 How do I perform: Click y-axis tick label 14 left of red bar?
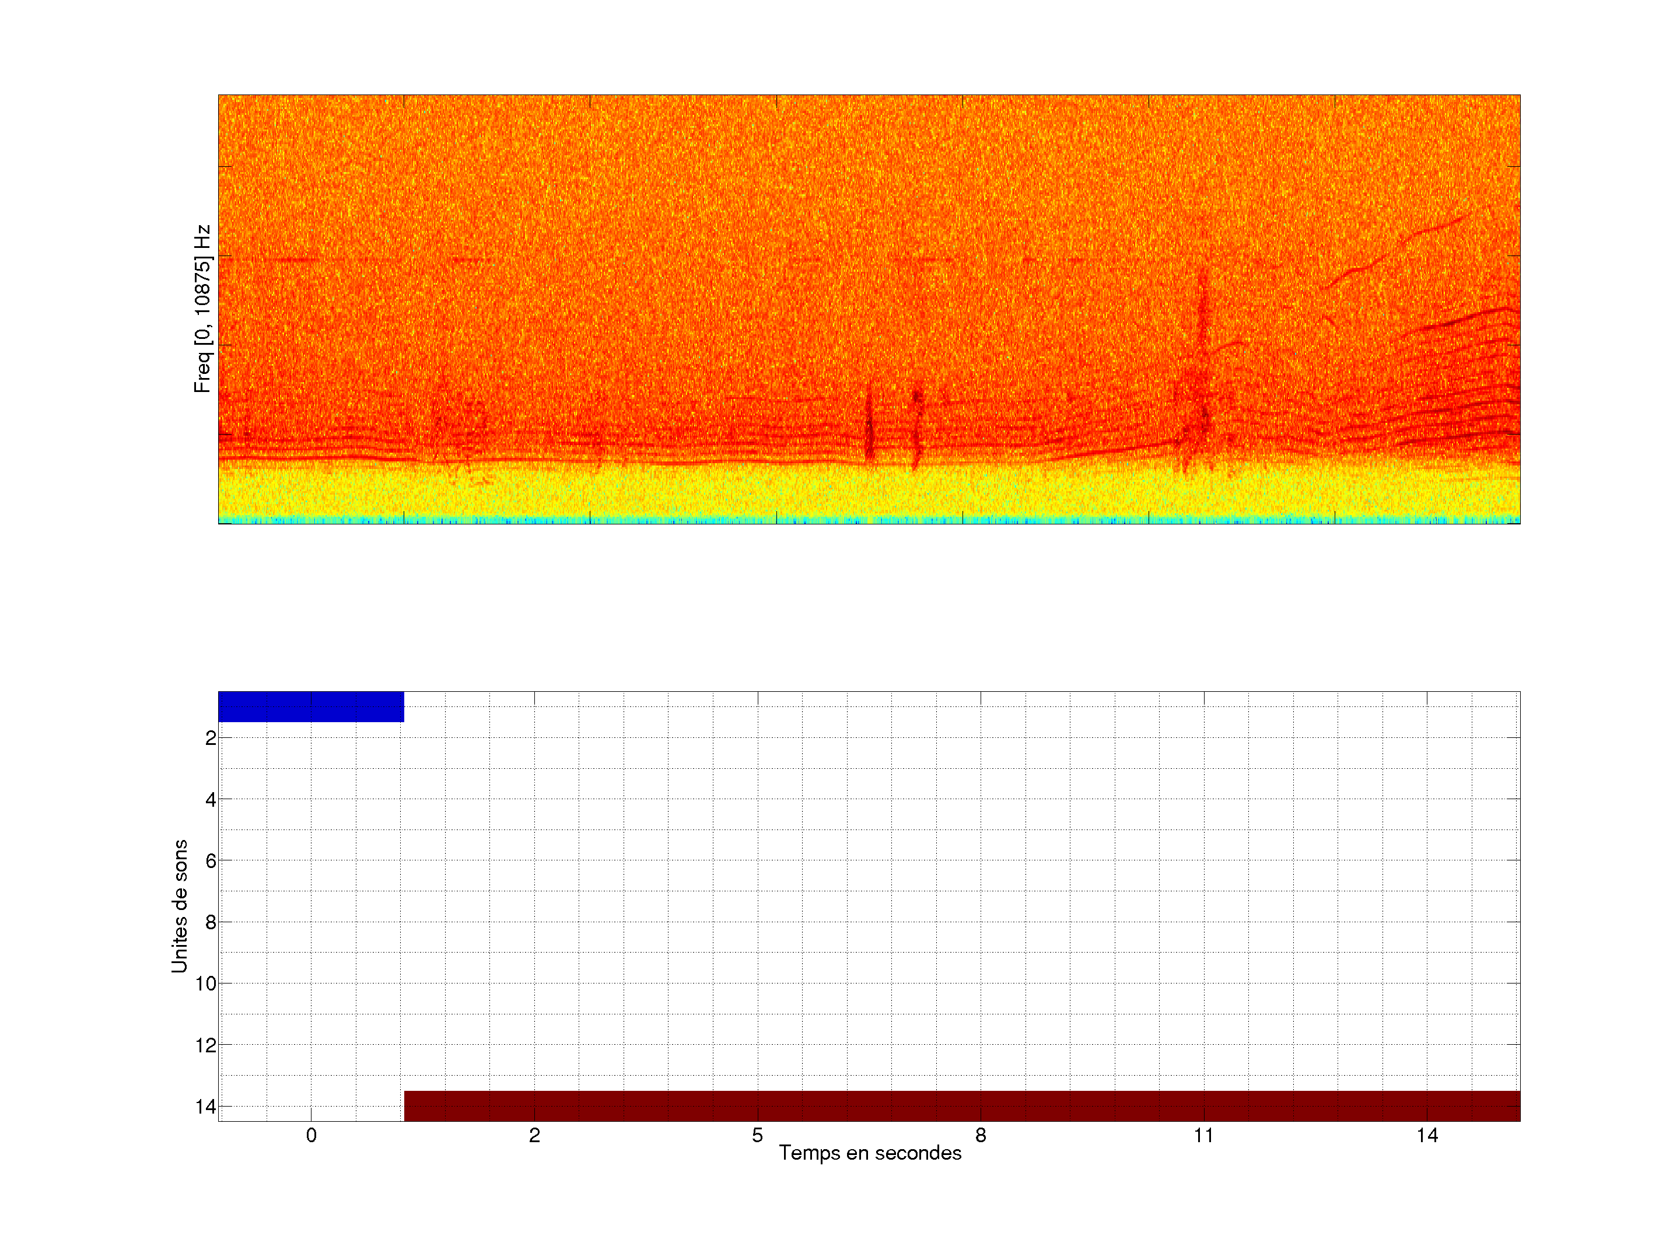(x=206, y=1107)
